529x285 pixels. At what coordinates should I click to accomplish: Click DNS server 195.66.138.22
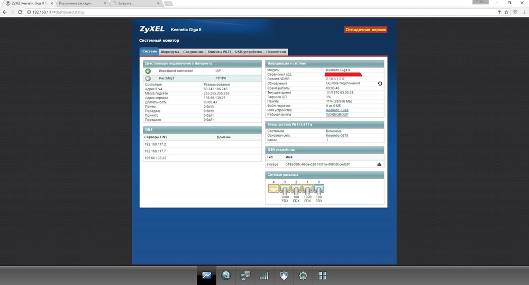(155, 158)
